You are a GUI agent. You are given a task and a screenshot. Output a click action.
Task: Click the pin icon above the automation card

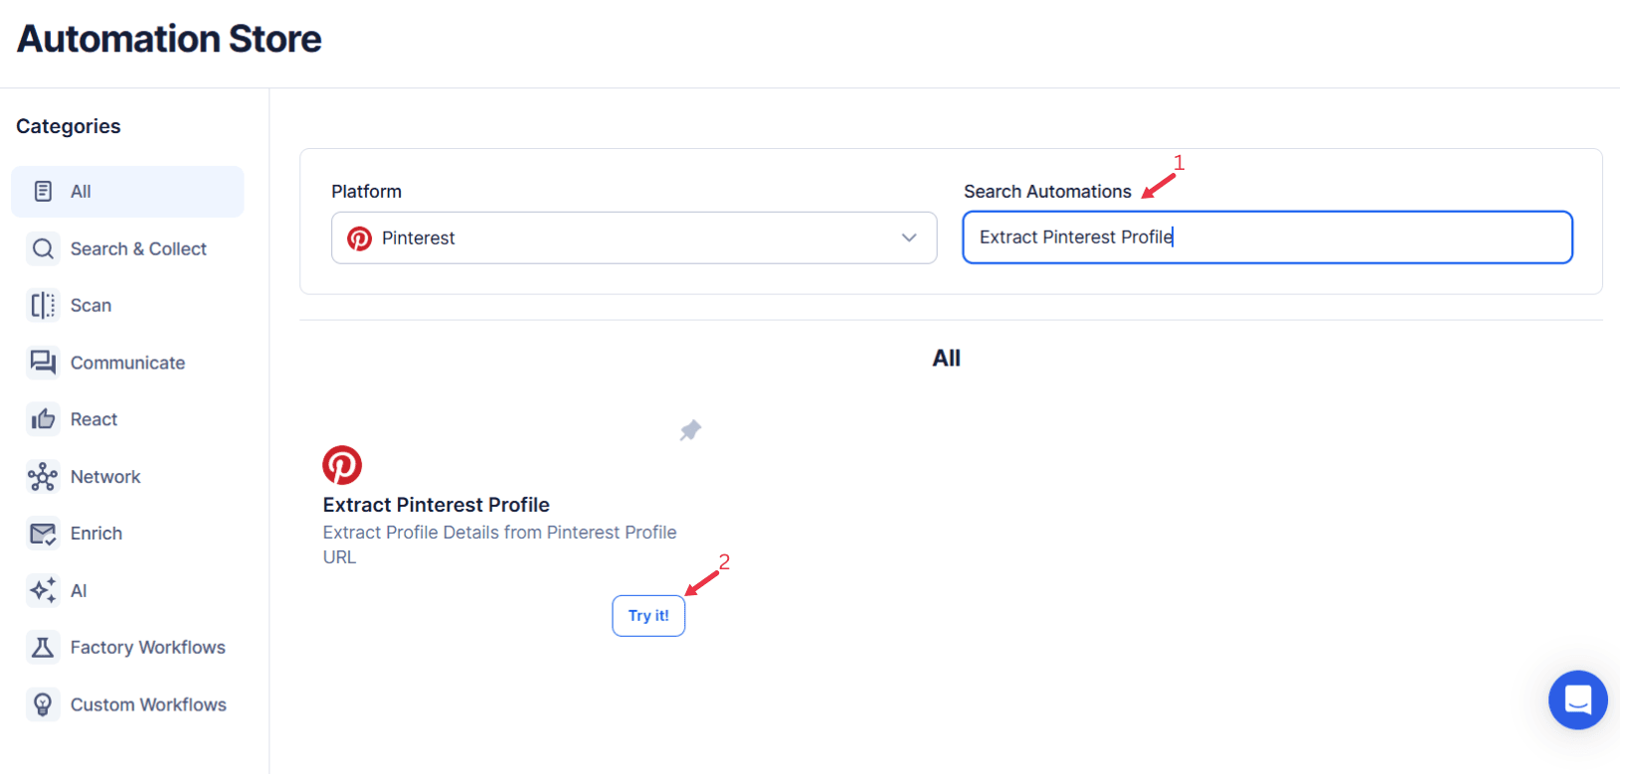pos(690,429)
